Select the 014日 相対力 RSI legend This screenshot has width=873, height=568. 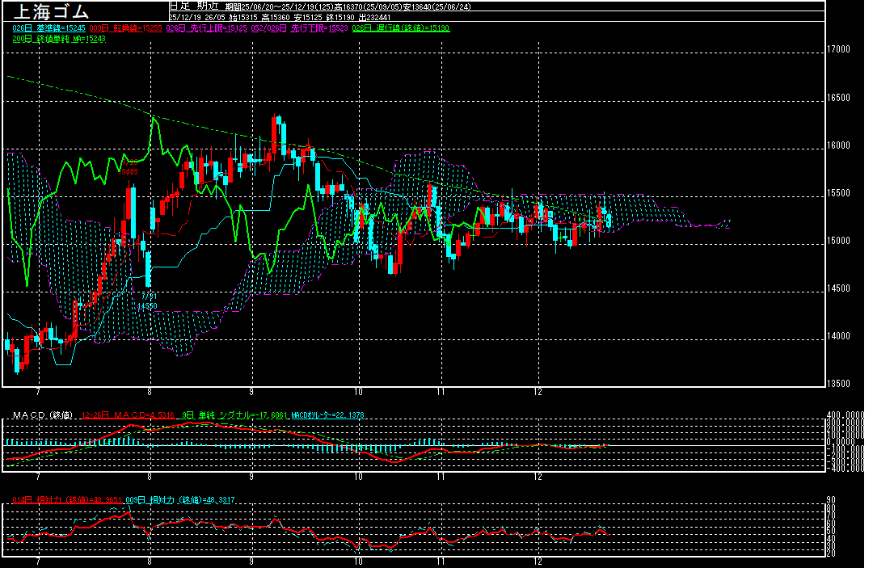click(65, 499)
